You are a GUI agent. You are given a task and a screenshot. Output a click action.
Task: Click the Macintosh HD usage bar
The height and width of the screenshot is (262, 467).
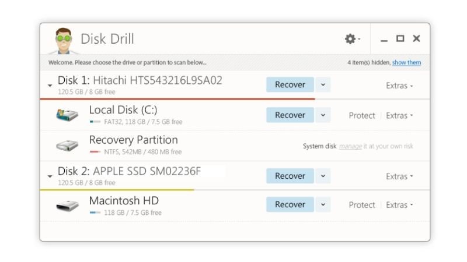pyautogui.click(x=95, y=213)
